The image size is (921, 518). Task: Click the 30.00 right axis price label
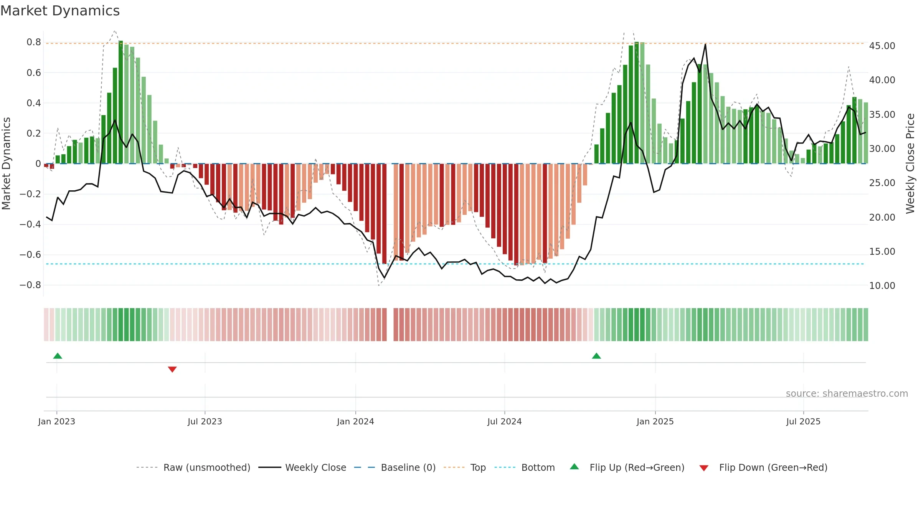coord(882,149)
